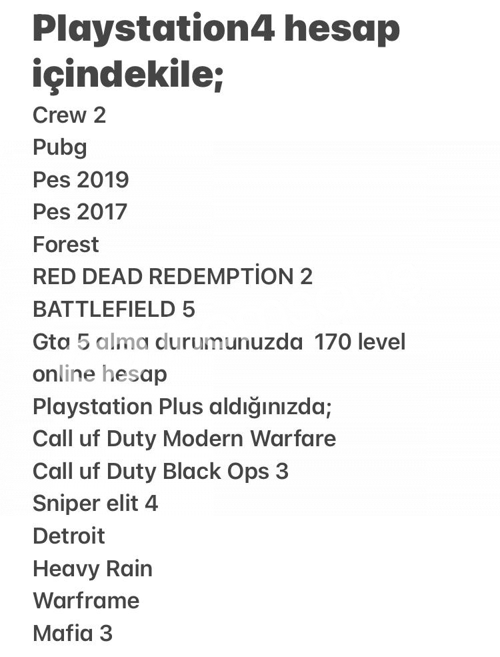
Task: Click the 'Pes 2017' entry
Action: [x=79, y=211]
